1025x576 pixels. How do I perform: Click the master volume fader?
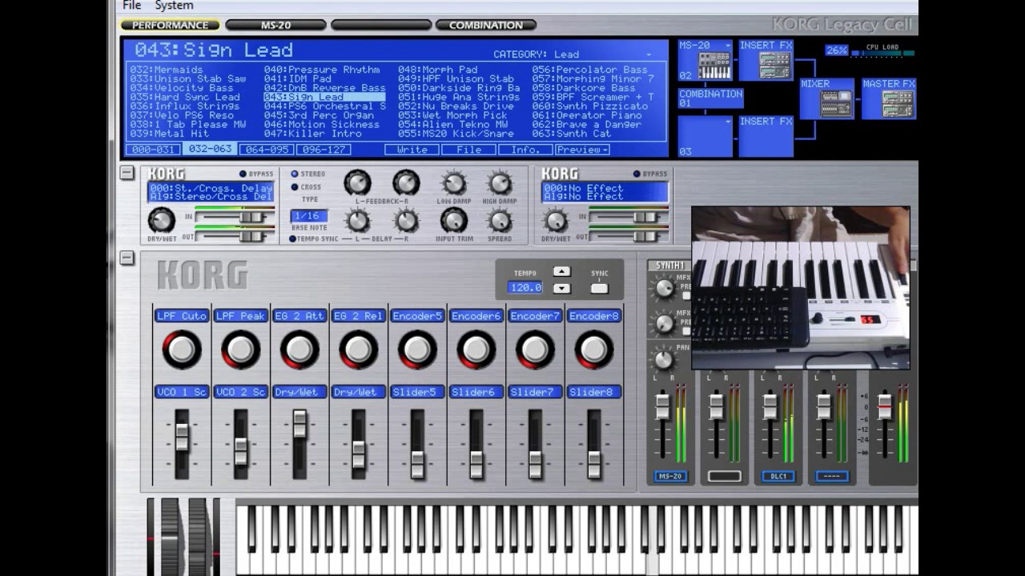click(x=885, y=406)
